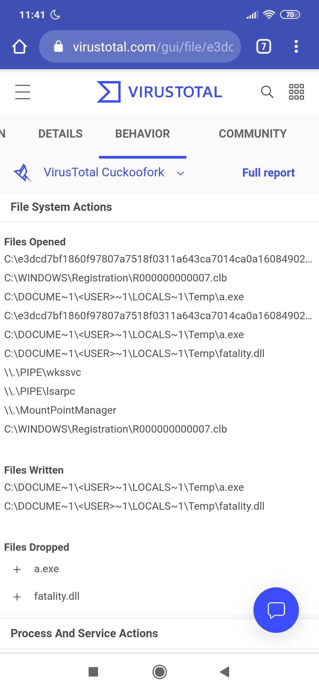319x691 pixels.
Task: Open the VirusTotal hamburger menu
Action: point(23,92)
